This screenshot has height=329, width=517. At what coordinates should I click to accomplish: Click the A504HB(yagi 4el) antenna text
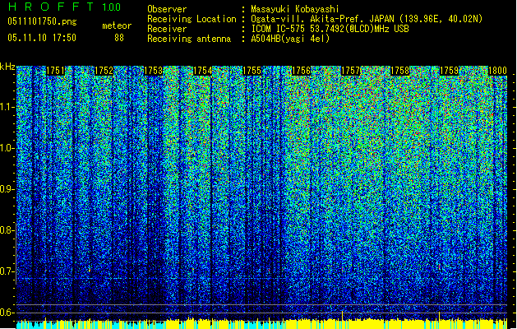click(290, 39)
